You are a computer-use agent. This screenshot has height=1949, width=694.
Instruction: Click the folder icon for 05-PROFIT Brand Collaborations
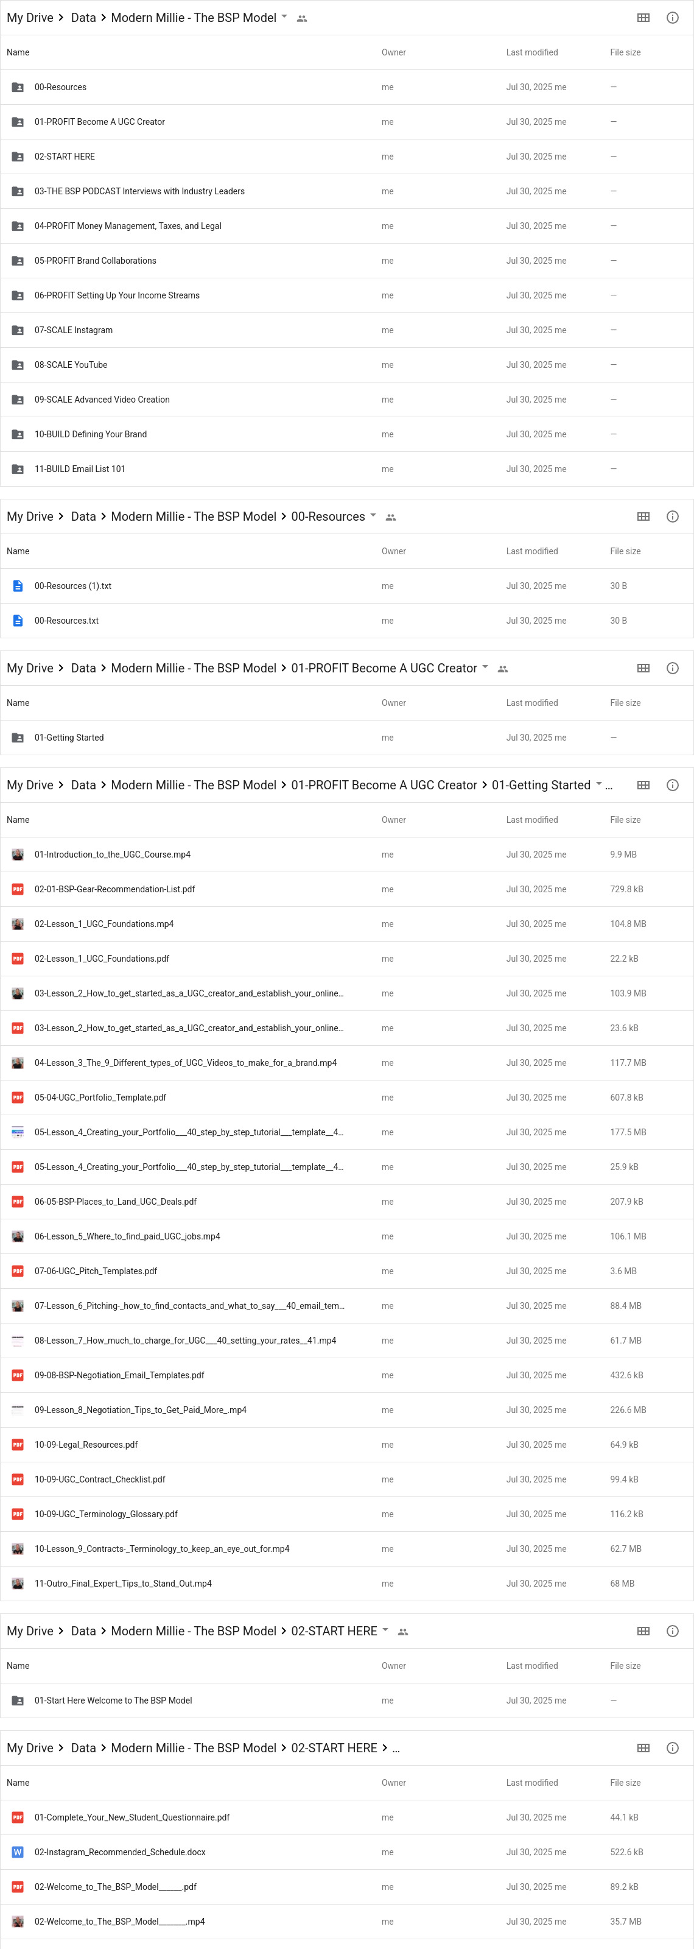point(18,261)
